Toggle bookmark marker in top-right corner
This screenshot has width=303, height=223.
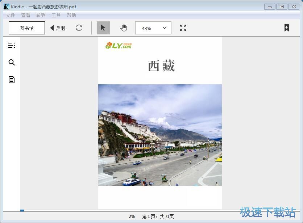(286, 28)
